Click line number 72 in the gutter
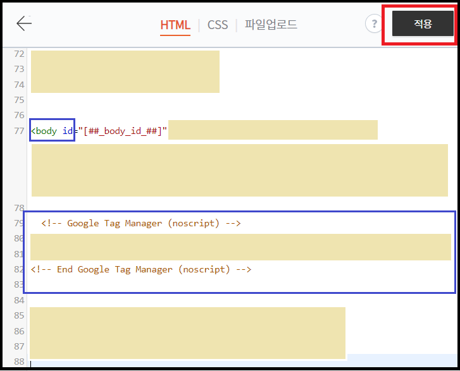Viewport: 460px width, 371px height. (x=19, y=54)
